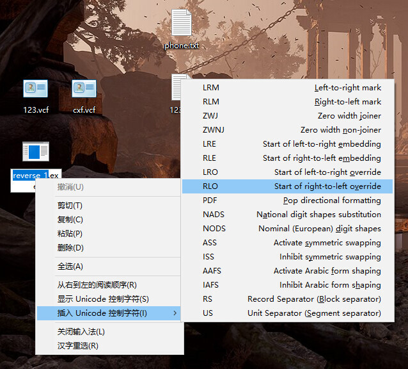Insert LRE left-to-right embedding character
The image size is (408, 369).
[x=288, y=144]
